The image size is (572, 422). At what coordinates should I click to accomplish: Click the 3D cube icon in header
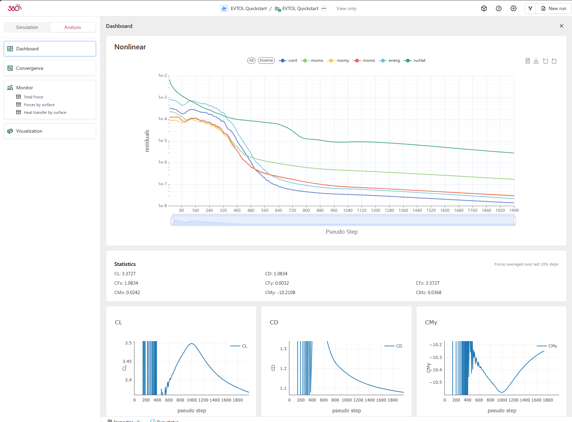pos(484,8)
